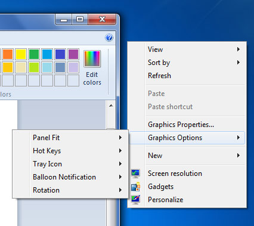Screen dimensions: 254x226
Task: Choose Refresh from the desktop menu
Action: pyautogui.click(x=187, y=76)
